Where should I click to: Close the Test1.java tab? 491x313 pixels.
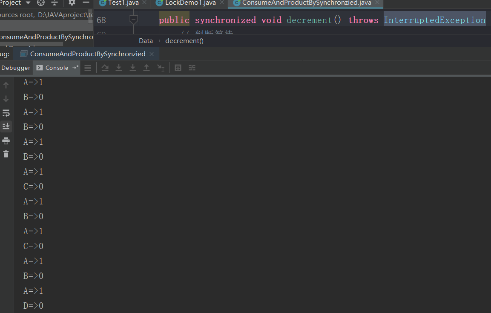tap(144, 3)
